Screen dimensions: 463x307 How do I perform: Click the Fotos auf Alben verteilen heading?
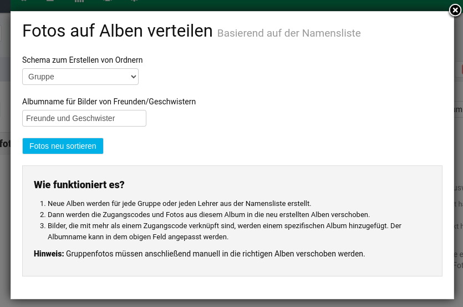coord(118,31)
